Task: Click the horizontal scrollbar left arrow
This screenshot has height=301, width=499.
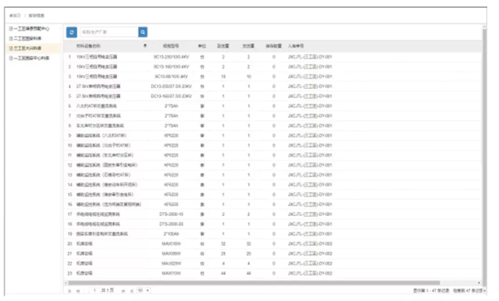Action: (66, 283)
